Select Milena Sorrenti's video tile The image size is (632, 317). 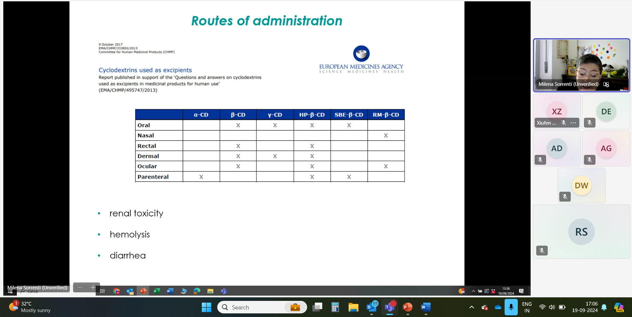581,65
